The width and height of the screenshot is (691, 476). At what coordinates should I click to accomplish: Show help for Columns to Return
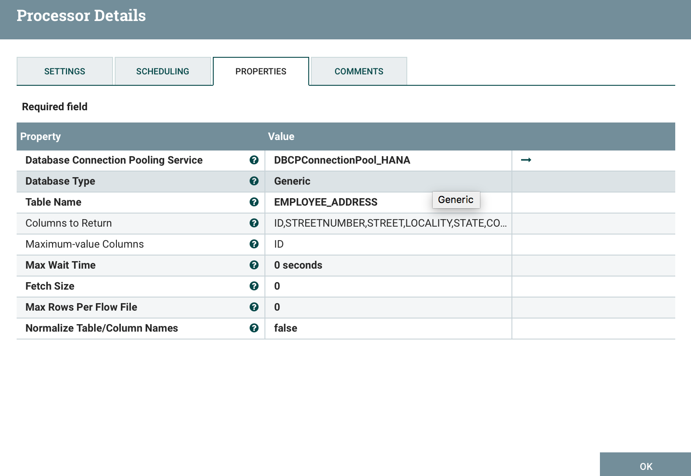[254, 223]
